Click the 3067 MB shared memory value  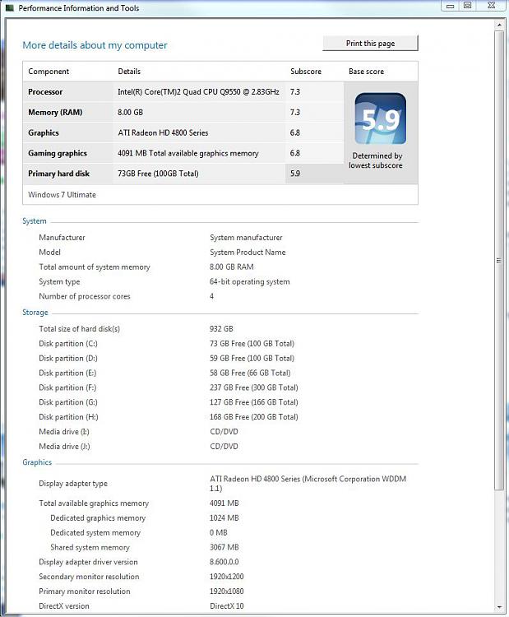224,547
